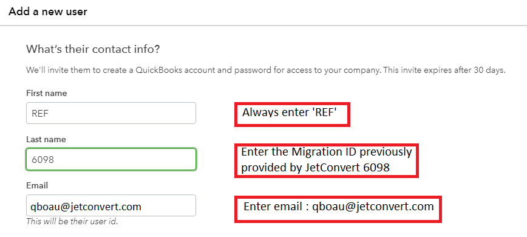This screenshot has width=527, height=237.
Task: Place cursor at end of email address field
Action: coord(142,206)
